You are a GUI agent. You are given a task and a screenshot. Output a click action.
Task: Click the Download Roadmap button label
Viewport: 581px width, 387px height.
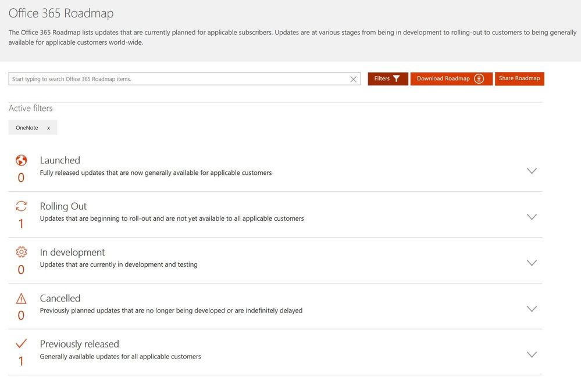pos(443,79)
